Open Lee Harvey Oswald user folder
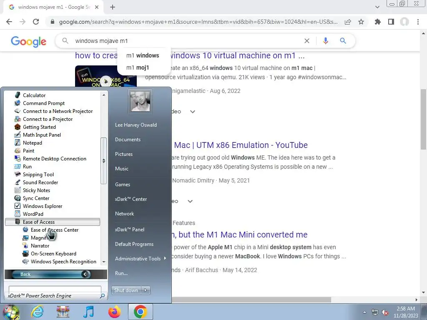The height and width of the screenshot is (320, 427). pos(136,125)
